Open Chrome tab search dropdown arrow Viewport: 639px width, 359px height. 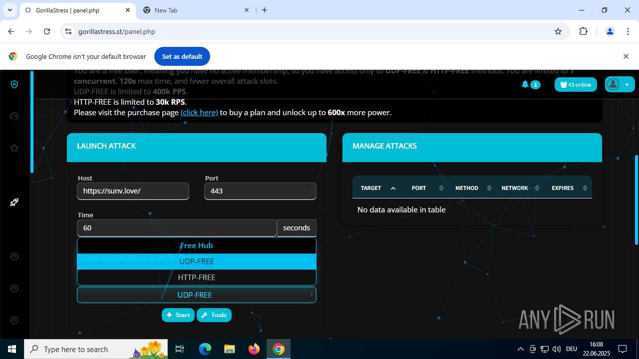[x=9, y=10]
